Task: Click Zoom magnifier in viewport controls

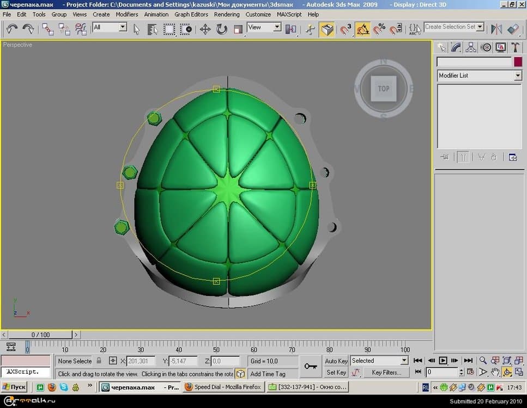Action: point(482,361)
